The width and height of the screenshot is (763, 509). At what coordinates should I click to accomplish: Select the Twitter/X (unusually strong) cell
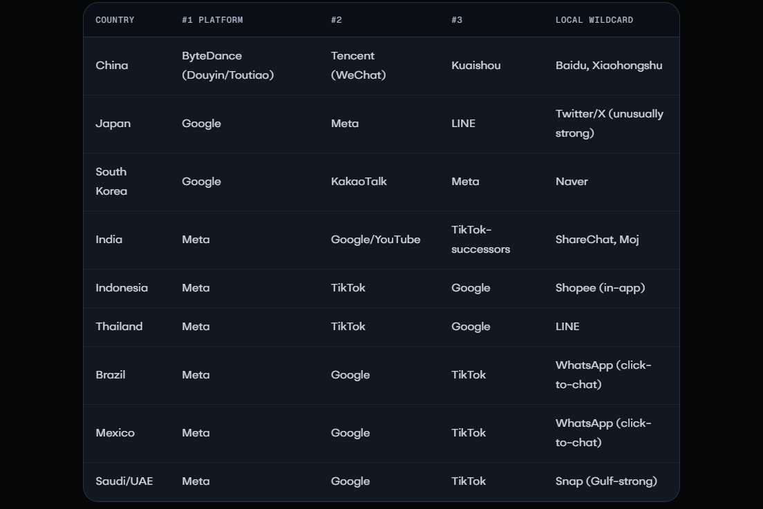(610, 124)
